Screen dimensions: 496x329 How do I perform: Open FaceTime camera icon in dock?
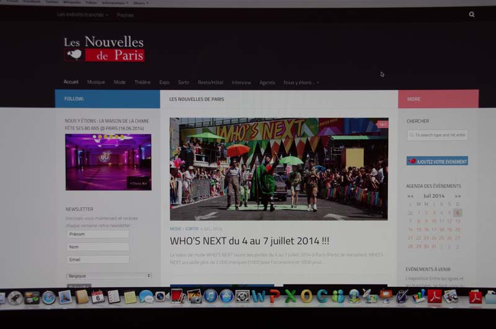pyautogui.click(x=161, y=296)
